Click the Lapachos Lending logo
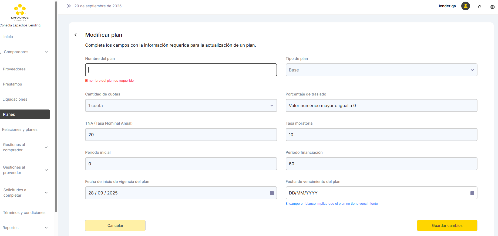The height and width of the screenshot is (236, 498). point(20,12)
